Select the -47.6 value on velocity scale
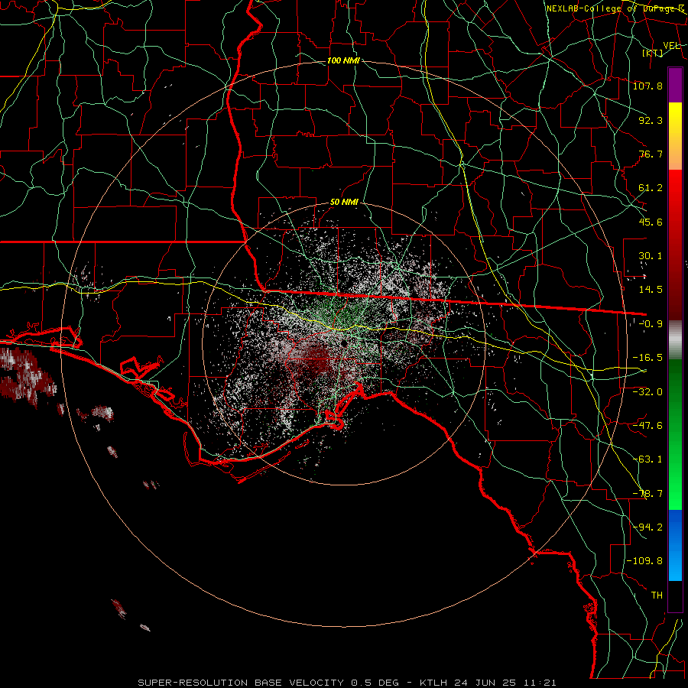The image size is (688, 688). 647,426
